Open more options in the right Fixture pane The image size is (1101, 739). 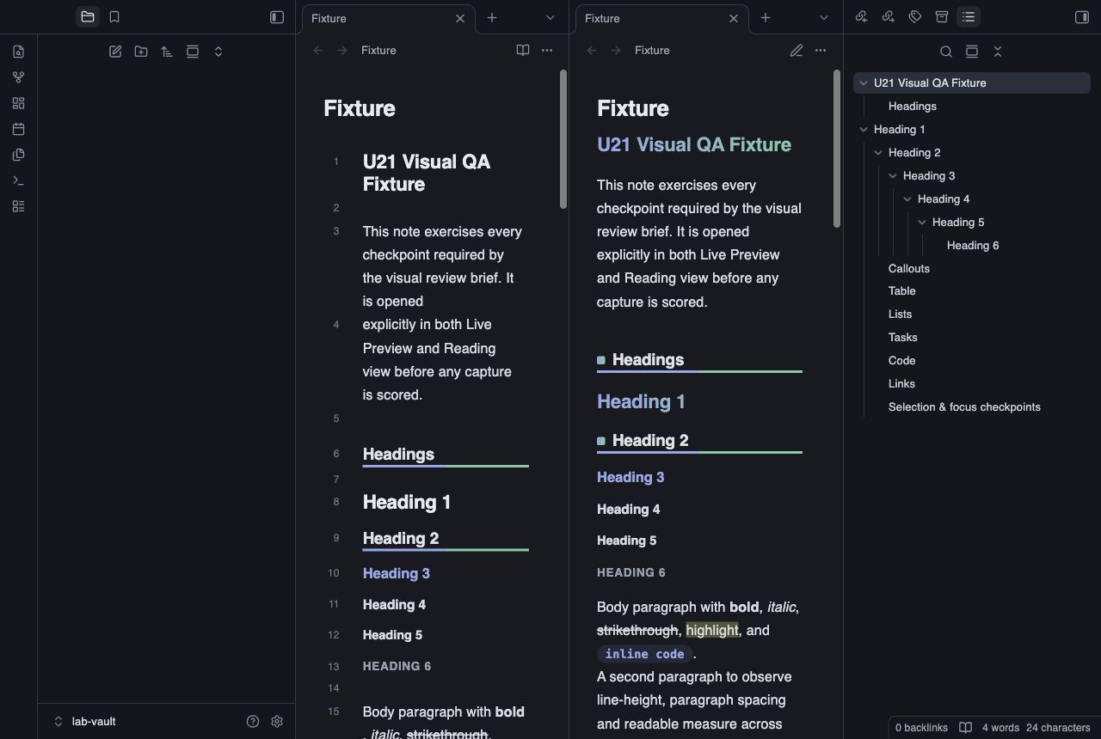pos(821,51)
